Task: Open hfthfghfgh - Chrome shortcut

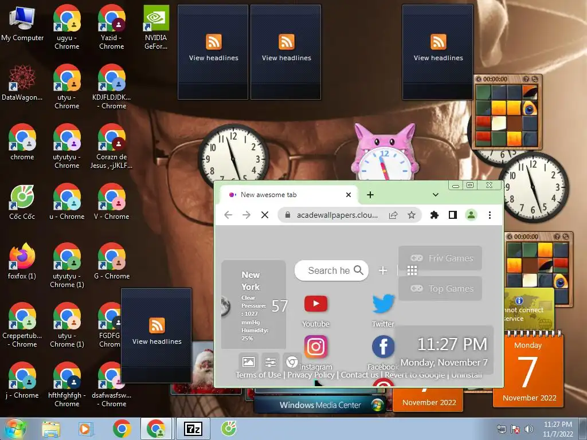Action: (x=66, y=384)
